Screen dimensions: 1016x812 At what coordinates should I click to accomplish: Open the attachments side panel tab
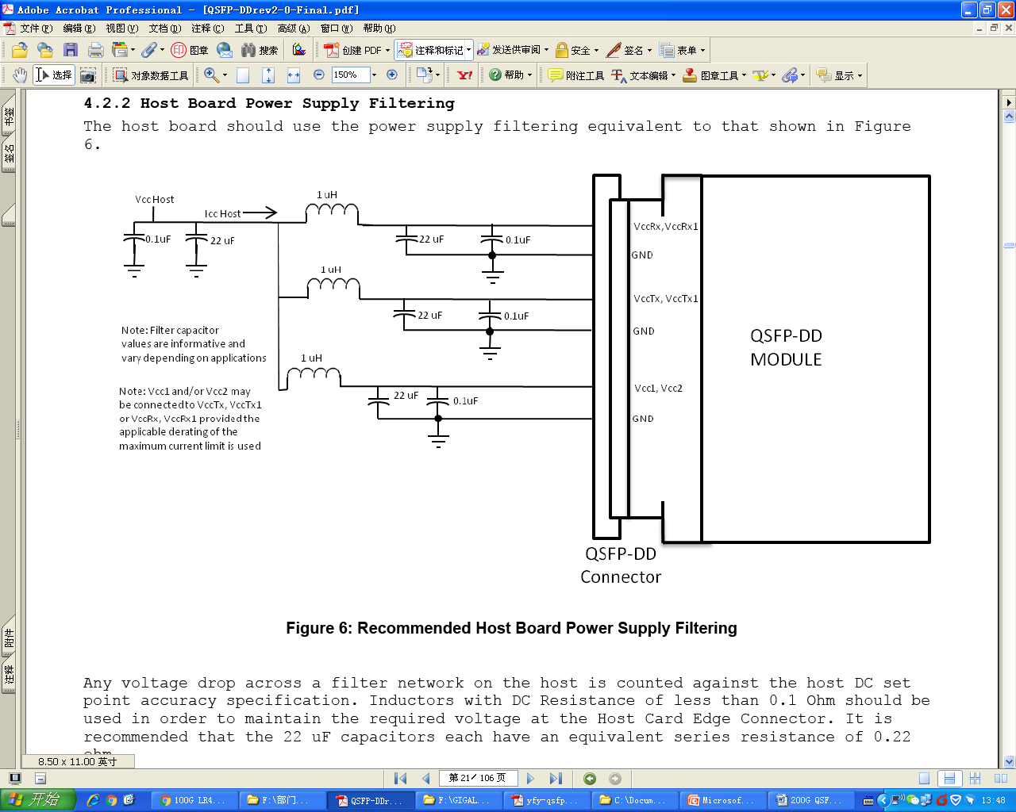pyautogui.click(x=9, y=638)
